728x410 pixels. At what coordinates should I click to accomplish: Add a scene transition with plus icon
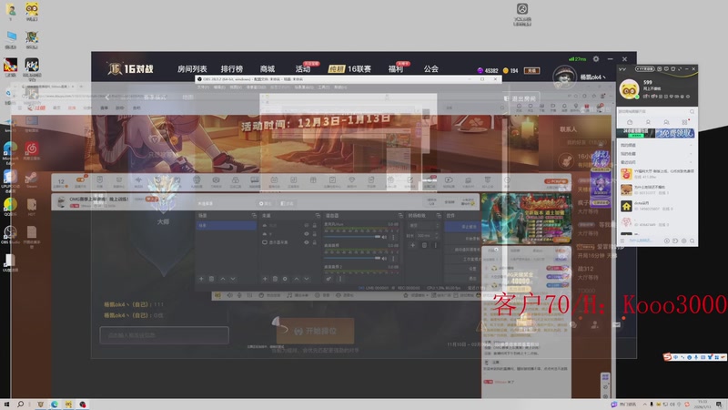point(412,245)
